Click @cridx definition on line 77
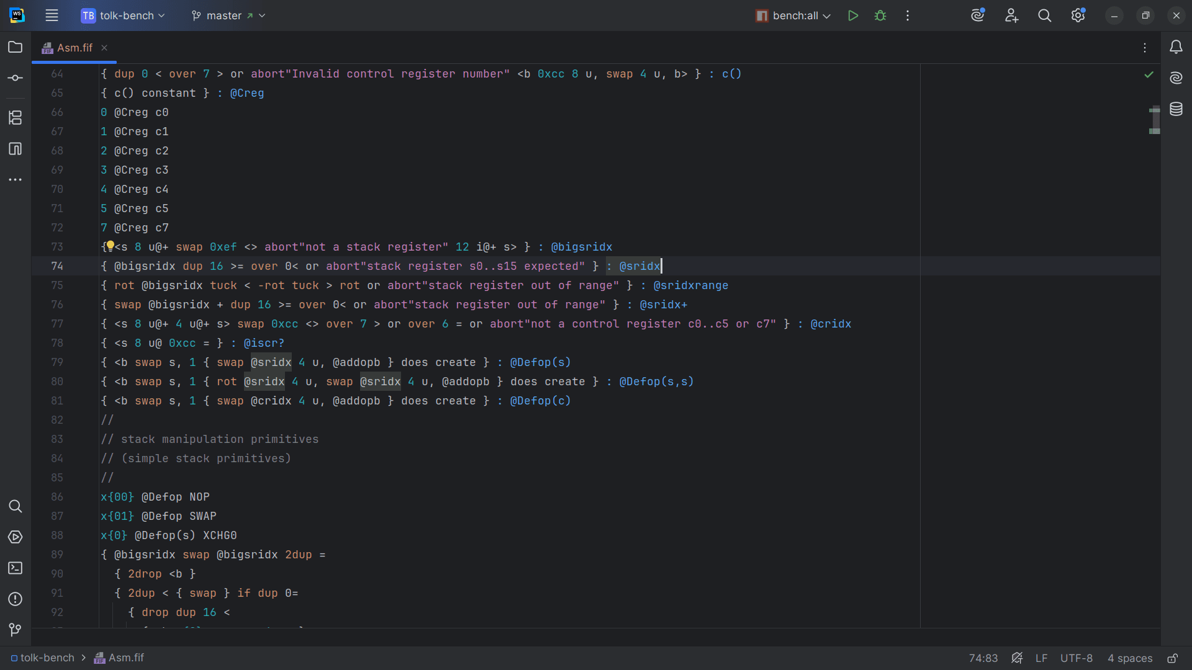 [x=831, y=324]
